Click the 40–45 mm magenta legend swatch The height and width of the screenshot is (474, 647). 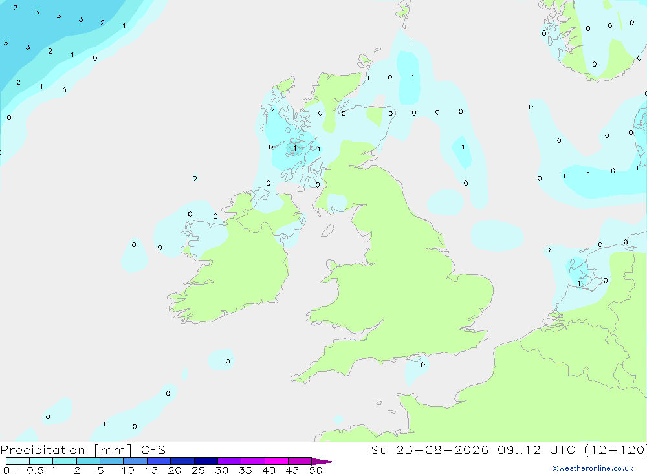point(276,461)
